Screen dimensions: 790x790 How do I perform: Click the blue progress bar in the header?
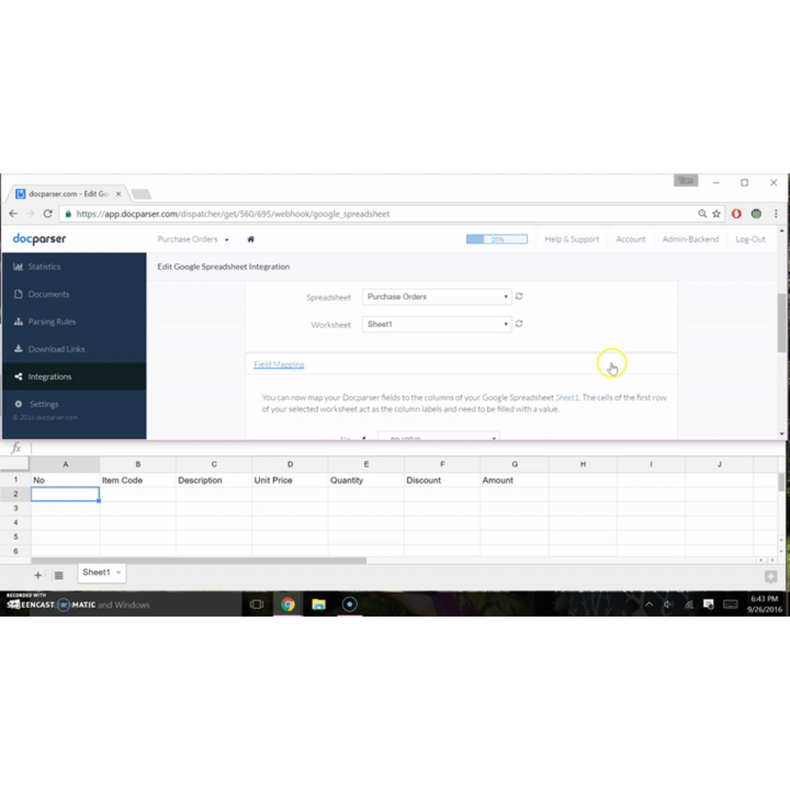[x=497, y=239]
